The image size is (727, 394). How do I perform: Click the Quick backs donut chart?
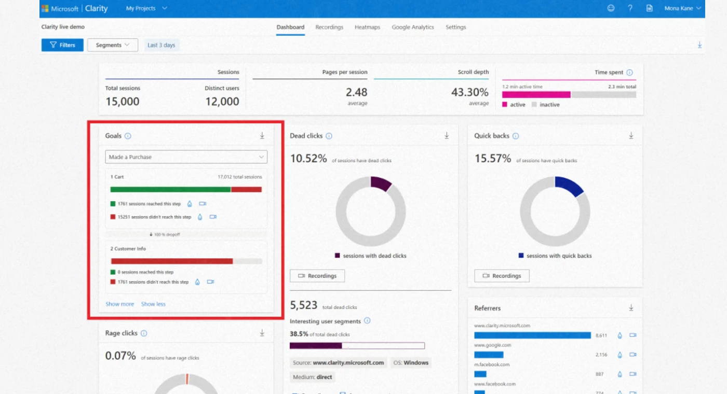pos(555,212)
